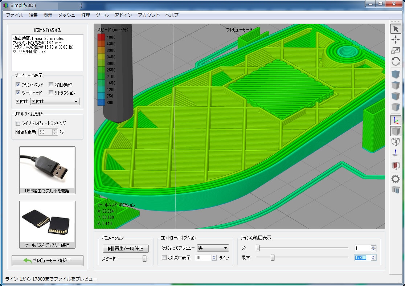Viewport: 405px width, 286px height.
Task: Select the arrow pointer tool
Action: (396, 29)
